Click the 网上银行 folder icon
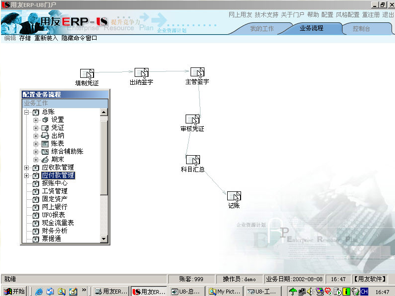Viewport: 395px width, 296px height. click(x=36, y=207)
